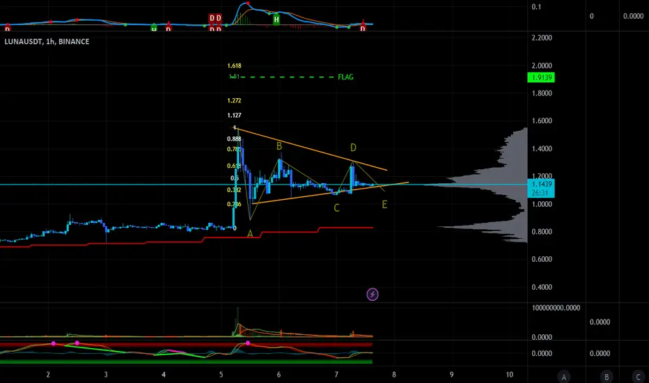Click the circular C button beside the time axis
Screen dimensions: 649x383
tap(638, 377)
